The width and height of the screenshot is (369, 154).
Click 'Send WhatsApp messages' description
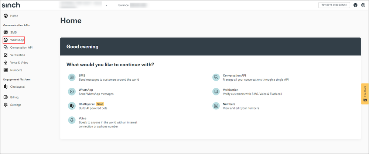click(96, 94)
